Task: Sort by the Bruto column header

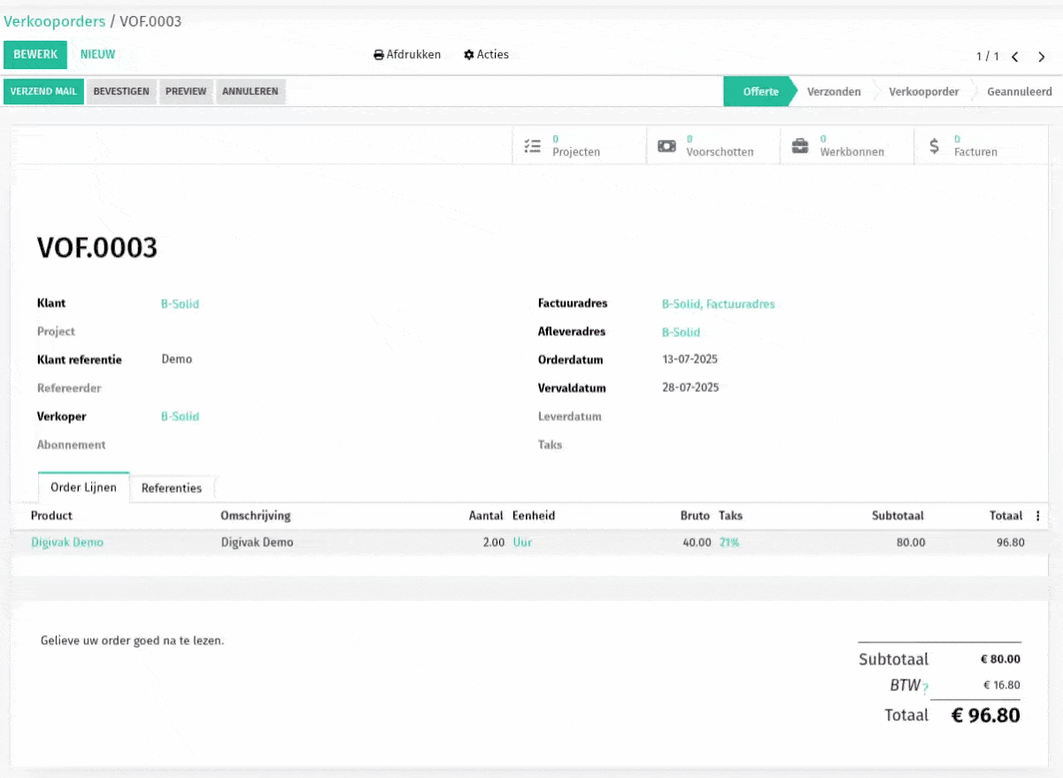Action: pyautogui.click(x=695, y=515)
